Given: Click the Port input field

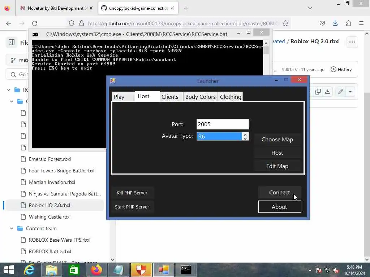Looking at the screenshot, I should 223,124.
